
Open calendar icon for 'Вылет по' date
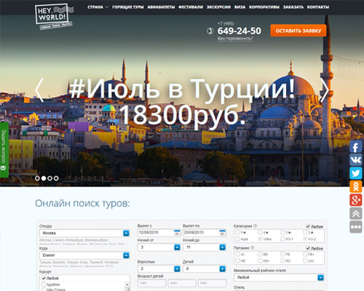(222, 233)
